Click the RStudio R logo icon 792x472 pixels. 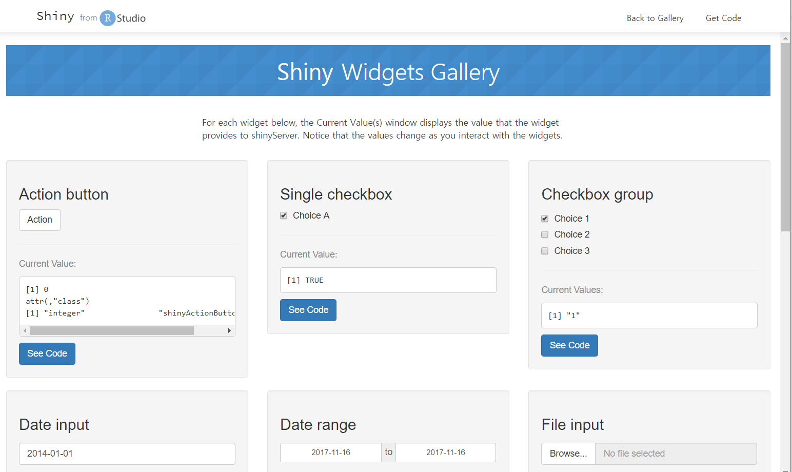[x=107, y=18]
